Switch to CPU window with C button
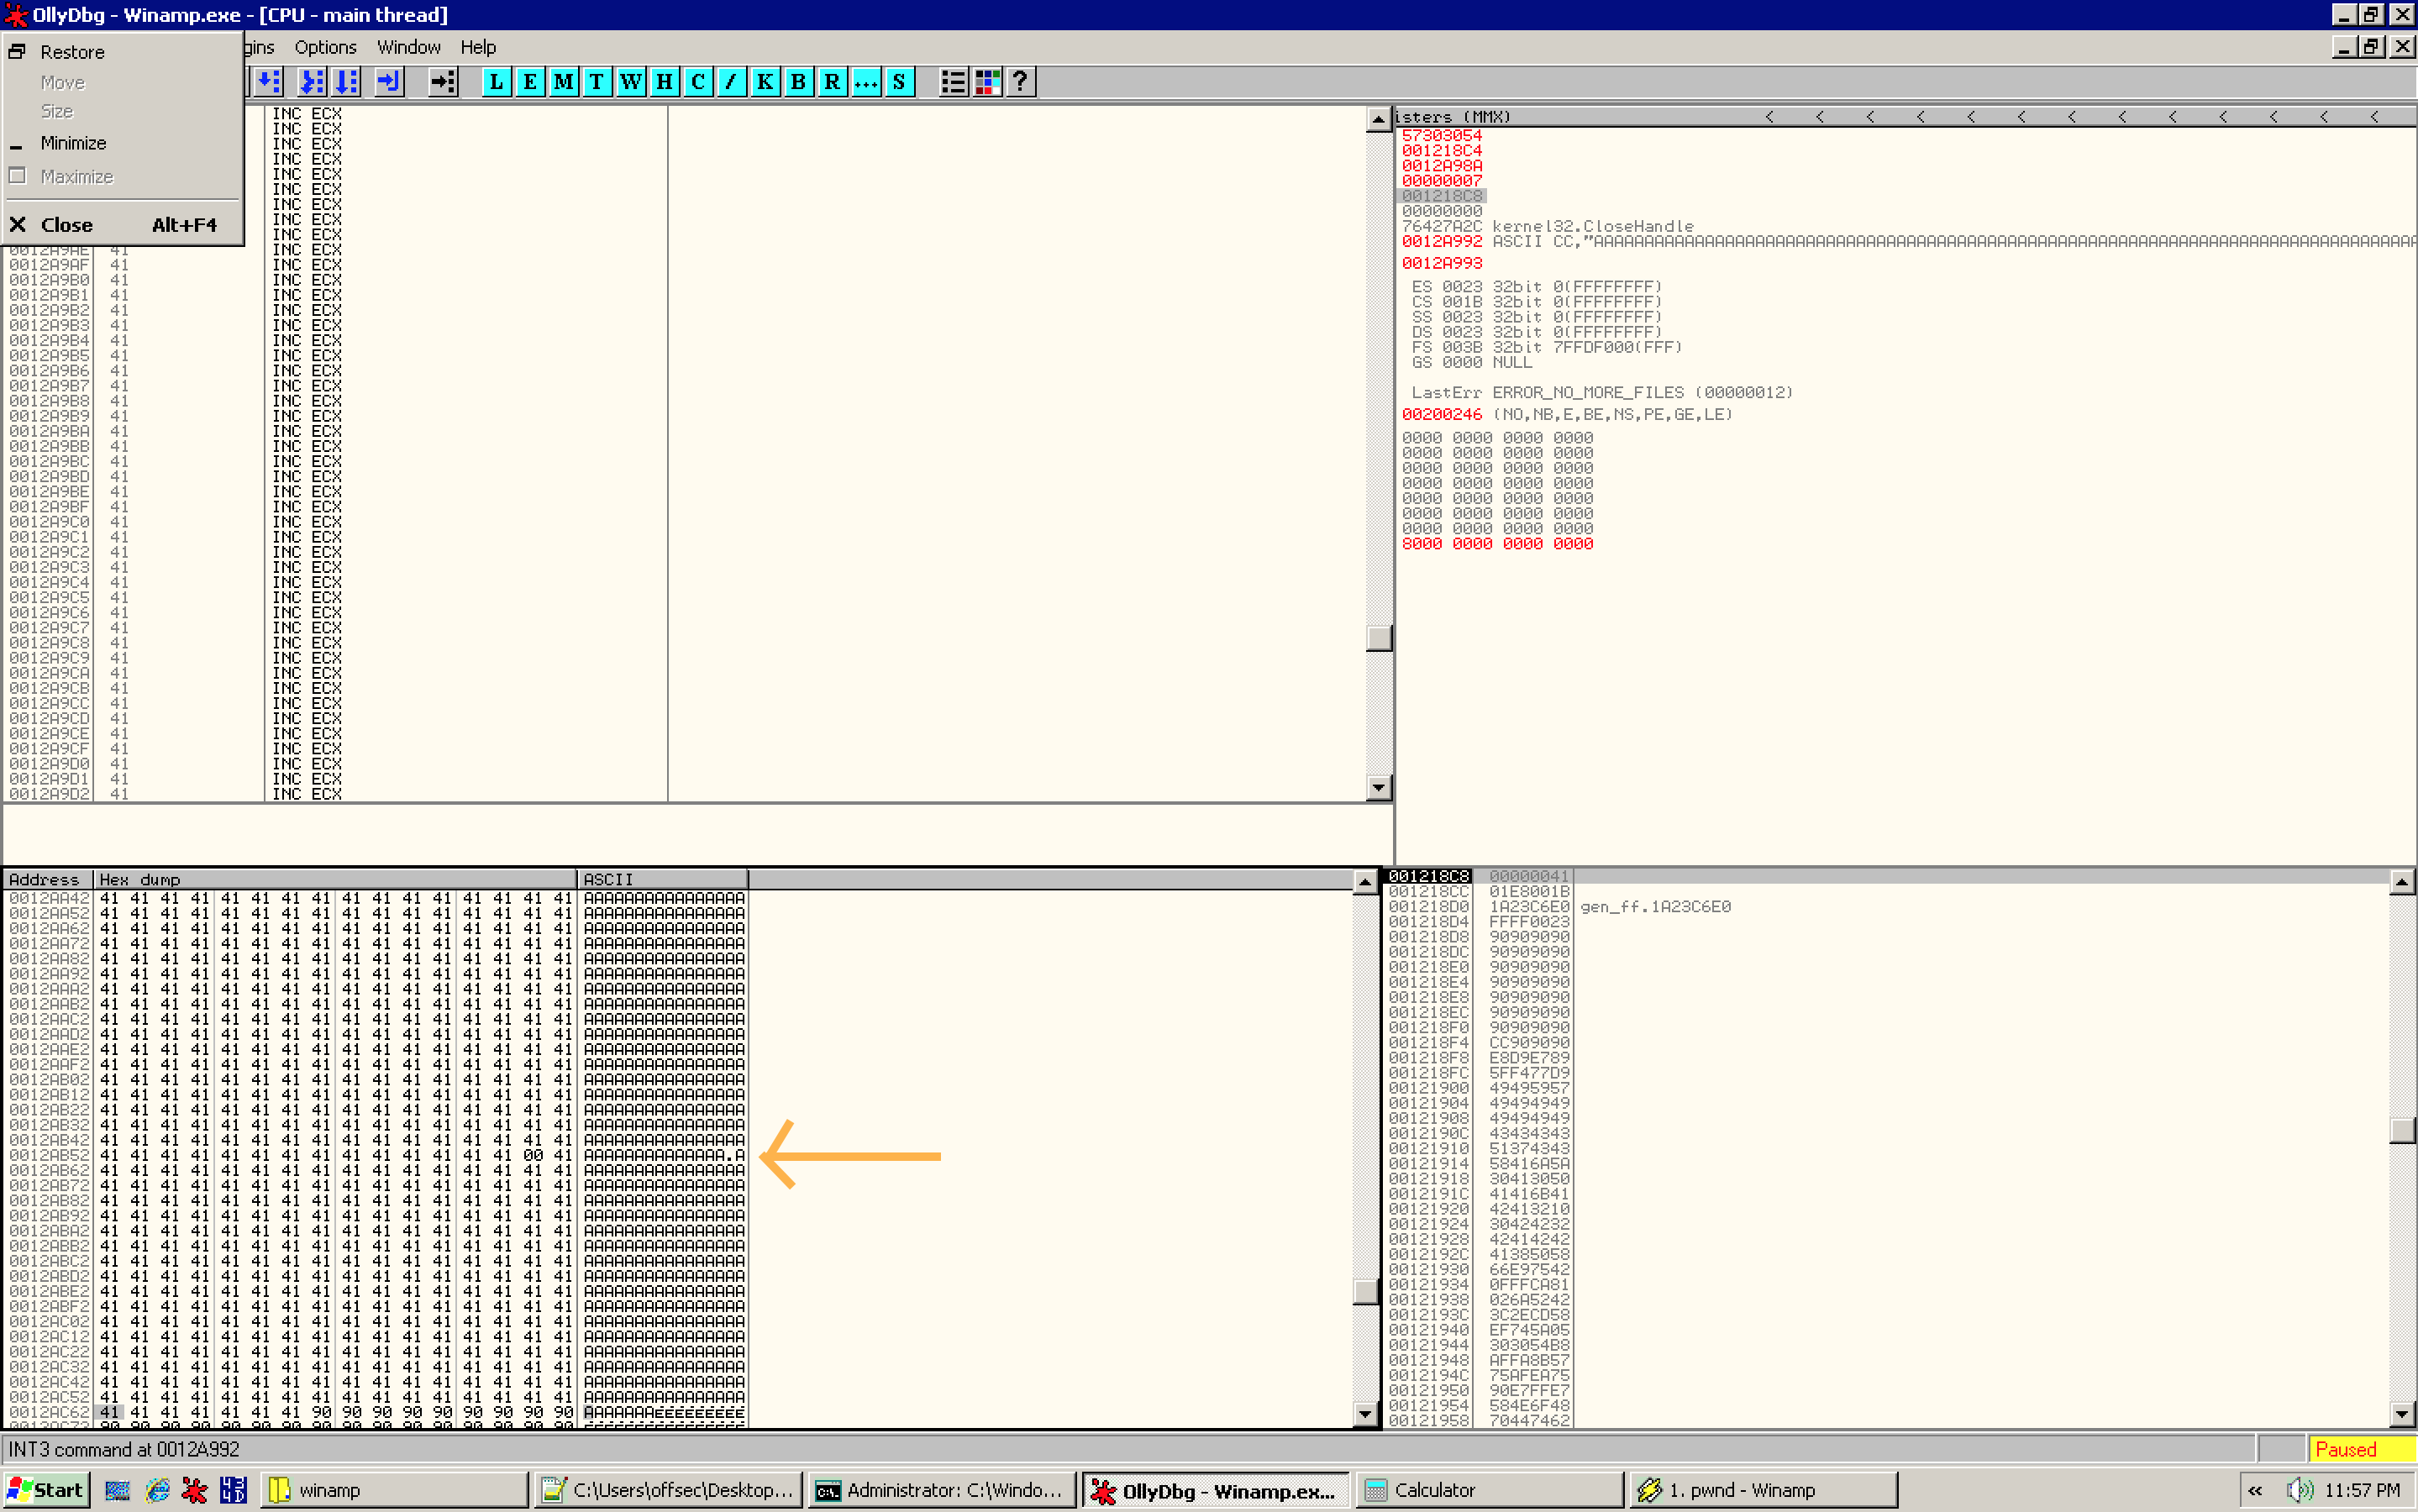The image size is (2418, 1512). coord(698,82)
